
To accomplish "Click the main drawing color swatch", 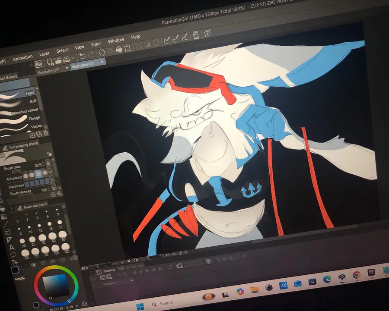I will (x=16, y=270).
